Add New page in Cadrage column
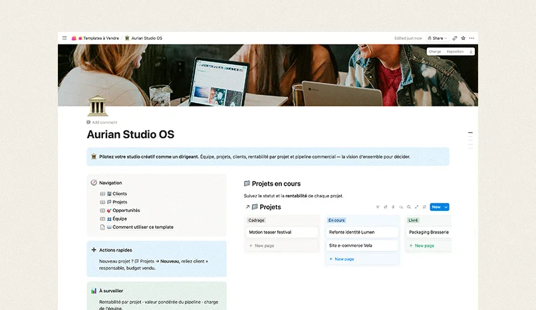 pos(282,245)
